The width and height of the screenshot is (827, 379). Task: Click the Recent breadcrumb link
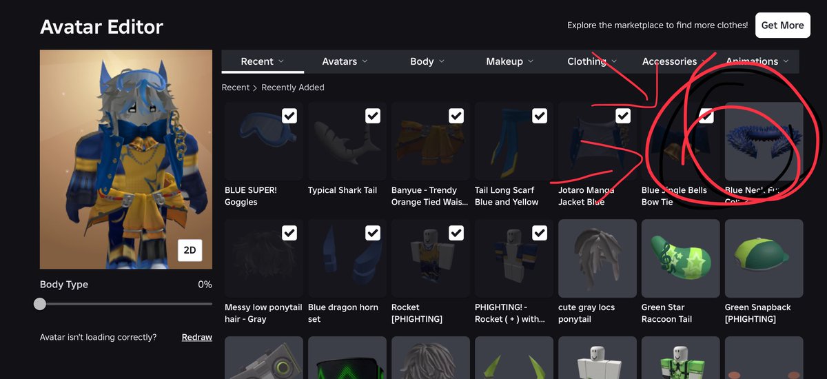tap(236, 88)
